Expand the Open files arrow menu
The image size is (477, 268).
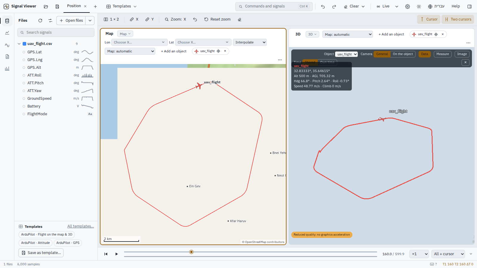click(90, 21)
